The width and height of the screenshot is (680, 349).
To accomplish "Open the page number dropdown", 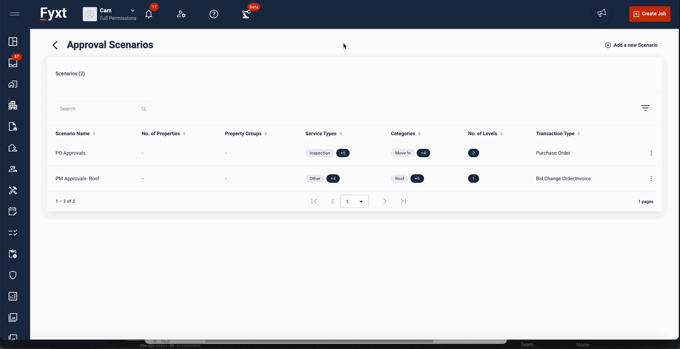I will [x=354, y=201].
